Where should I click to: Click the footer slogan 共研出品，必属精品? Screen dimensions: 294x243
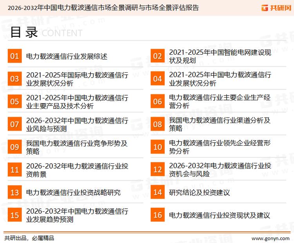(29, 238)
